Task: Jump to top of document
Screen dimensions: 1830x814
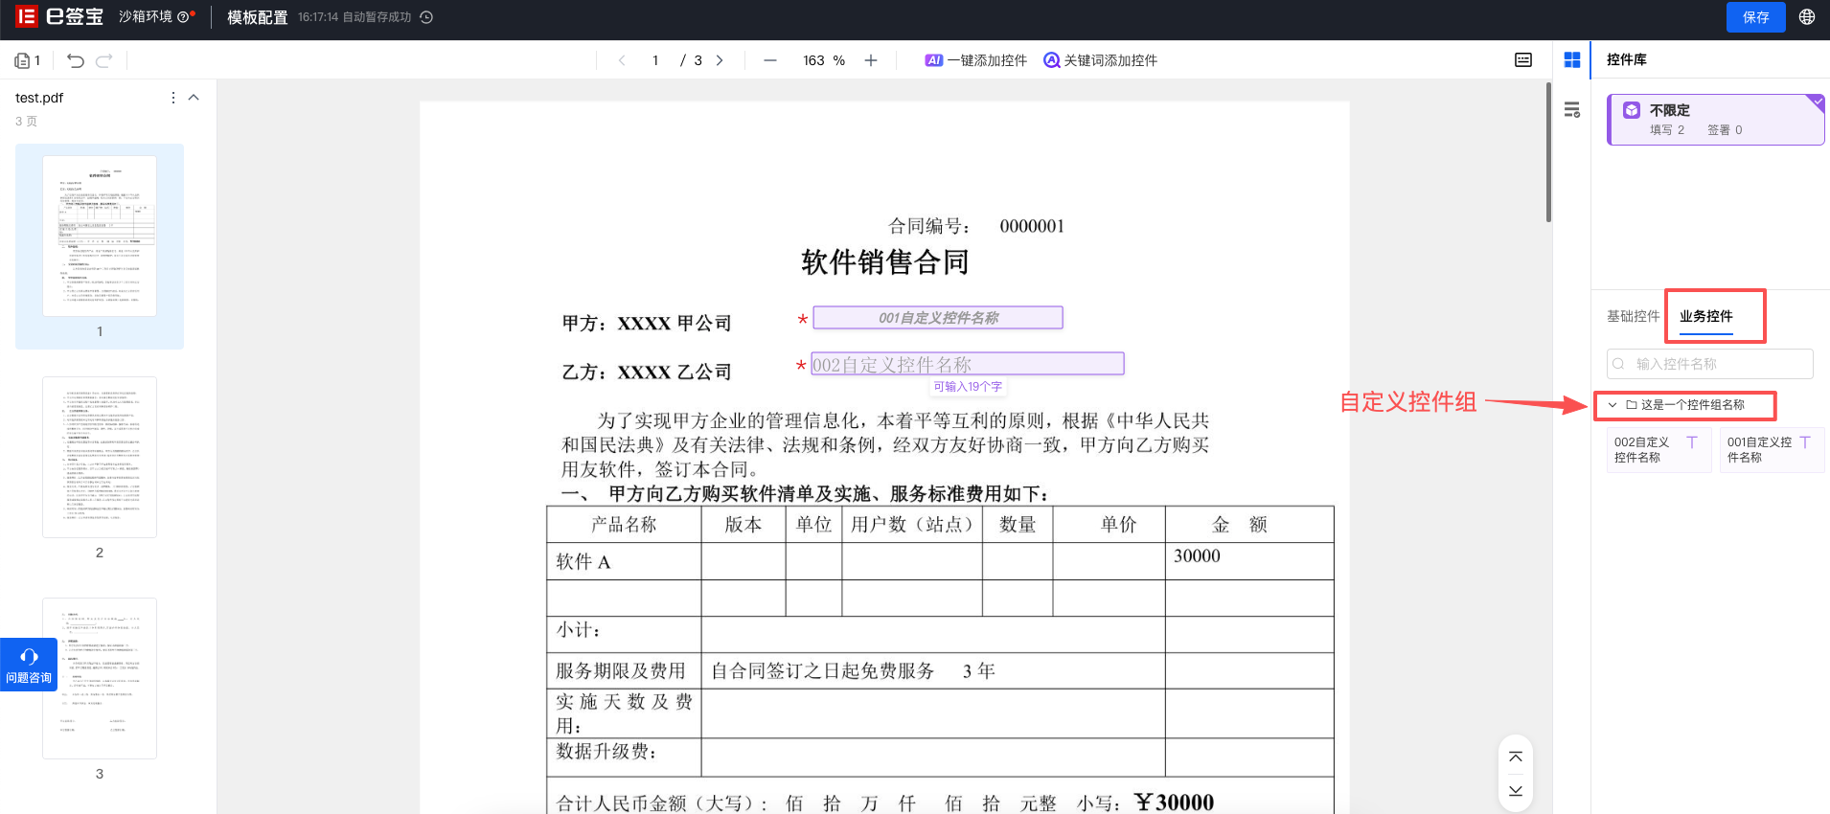Action: (1516, 757)
